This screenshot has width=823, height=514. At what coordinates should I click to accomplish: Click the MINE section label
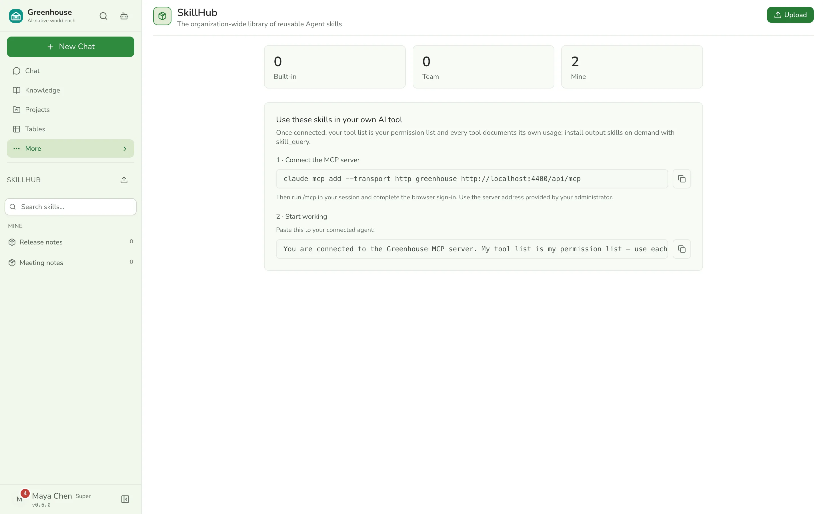click(15, 226)
